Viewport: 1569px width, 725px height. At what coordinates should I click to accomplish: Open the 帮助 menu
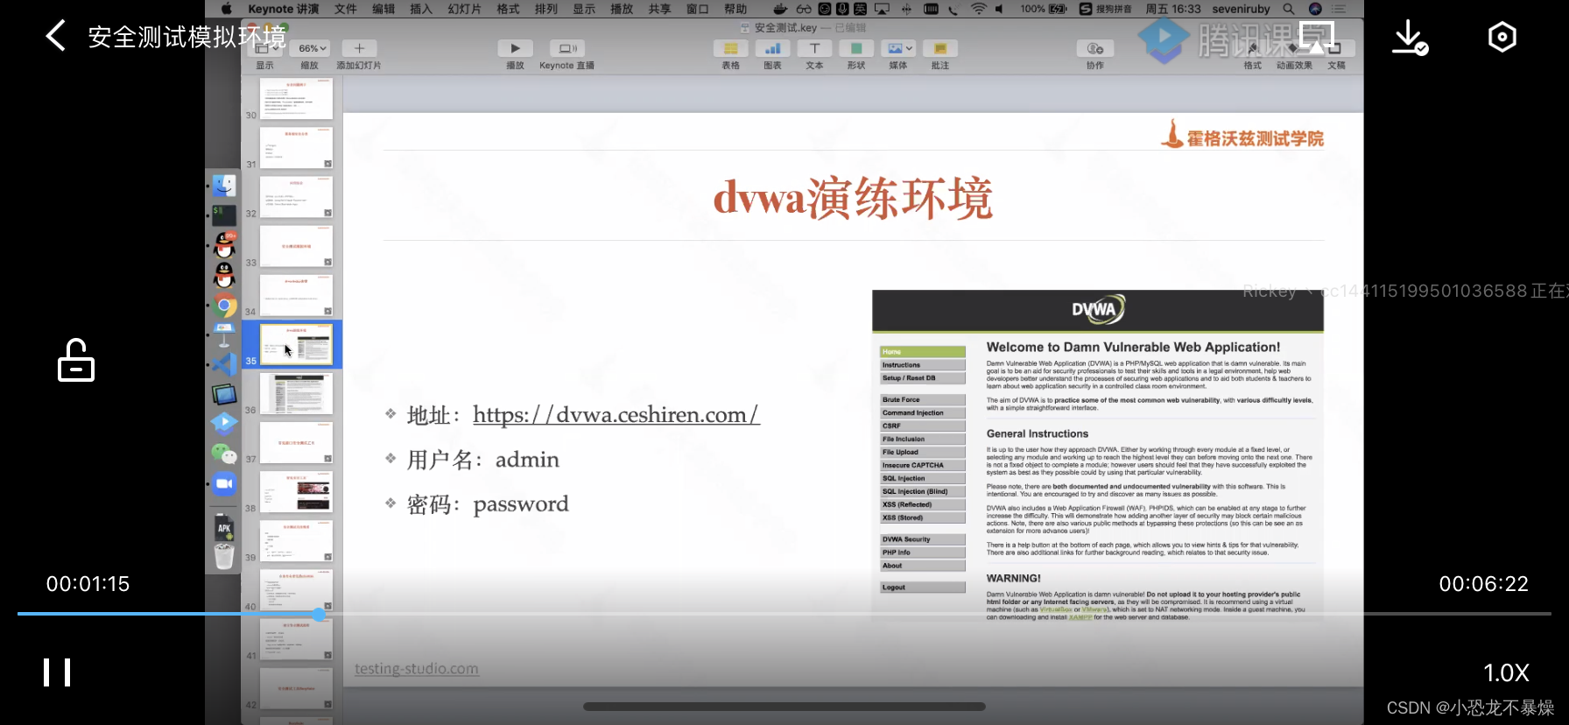[735, 9]
